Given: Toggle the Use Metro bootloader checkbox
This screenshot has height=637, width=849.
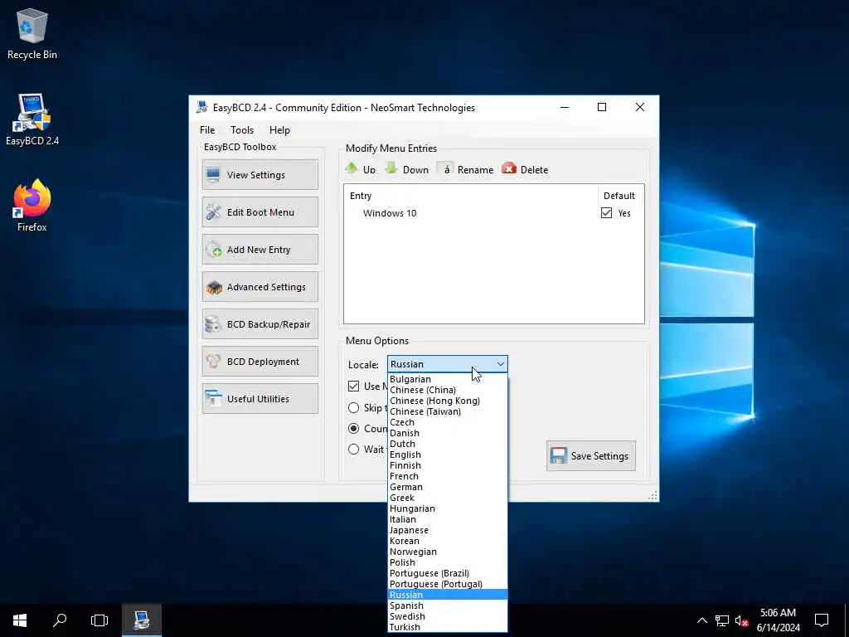Looking at the screenshot, I should pyautogui.click(x=353, y=387).
